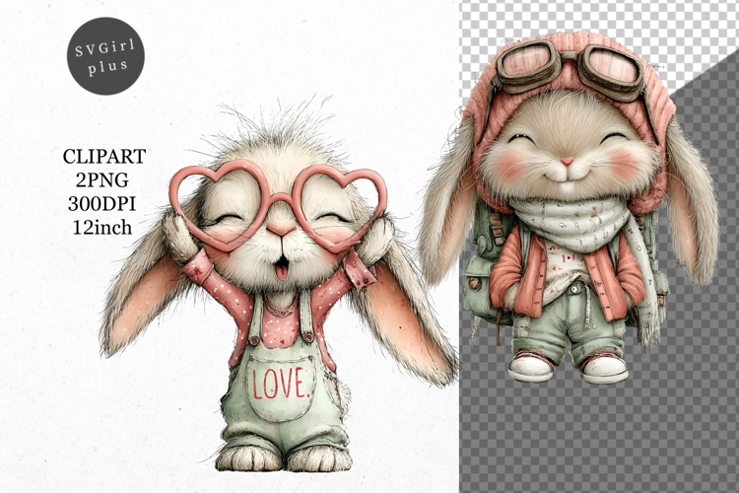Click the CLIPART text label
739x493 pixels.
pyautogui.click(x=103, y=156)
